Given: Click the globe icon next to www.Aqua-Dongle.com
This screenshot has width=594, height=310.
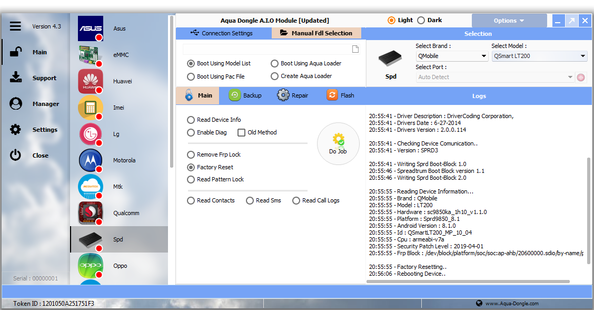Looking at the screenshot, I should [479, 303].
